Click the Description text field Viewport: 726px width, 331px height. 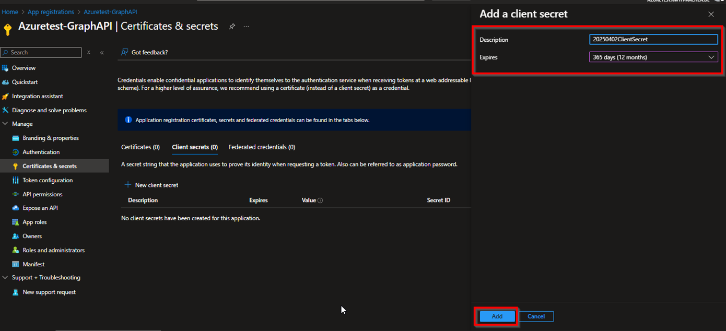click(x=653, y=40)
